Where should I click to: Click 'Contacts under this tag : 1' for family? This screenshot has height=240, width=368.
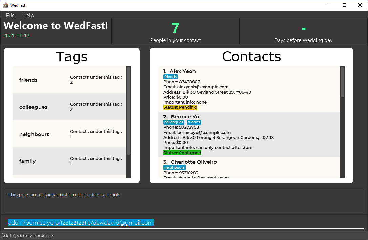(x=96, y=161)
